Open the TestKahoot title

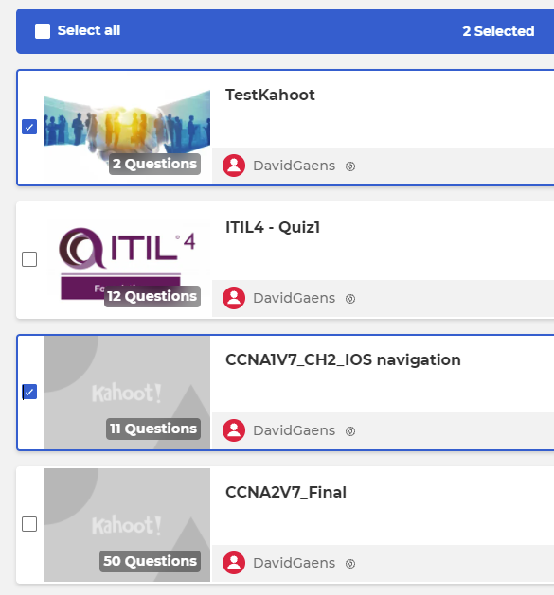[x=270, y=95]
